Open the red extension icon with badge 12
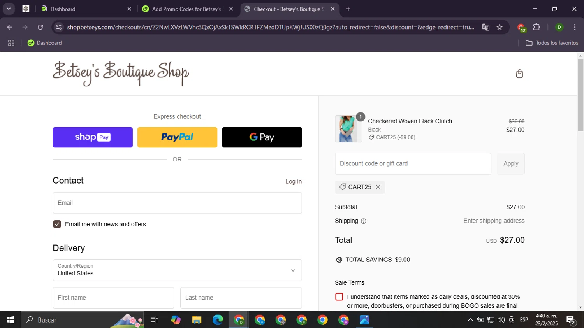Image resolution: width=584 pixels, height=328 pixels. click(x=521, y=28)
